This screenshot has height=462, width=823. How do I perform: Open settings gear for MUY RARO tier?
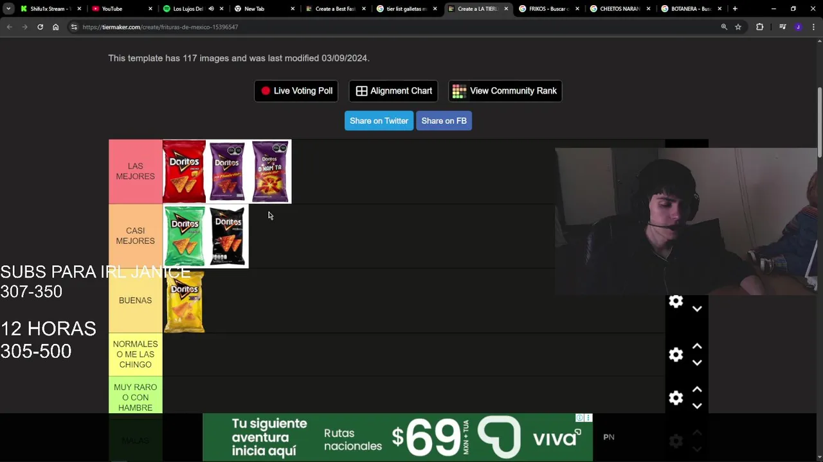[676, 398]
